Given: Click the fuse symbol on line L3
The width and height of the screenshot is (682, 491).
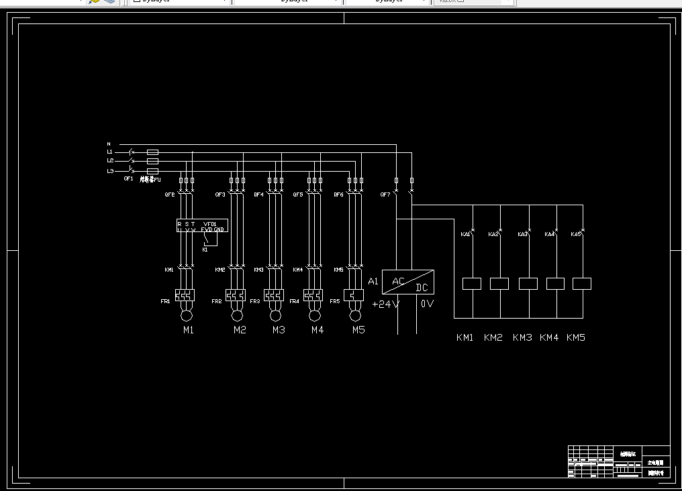Looking at the screenshot, I should point(152,171).
